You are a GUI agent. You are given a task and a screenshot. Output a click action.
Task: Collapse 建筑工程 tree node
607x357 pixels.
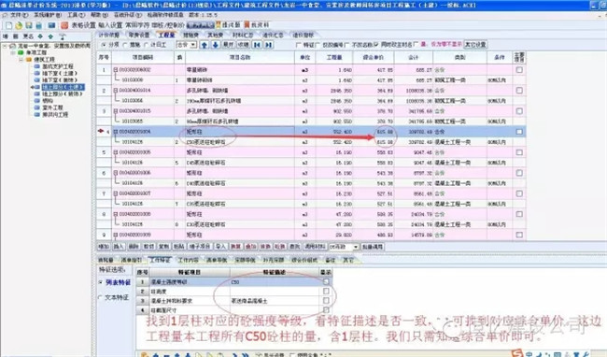tap(21, 60)
